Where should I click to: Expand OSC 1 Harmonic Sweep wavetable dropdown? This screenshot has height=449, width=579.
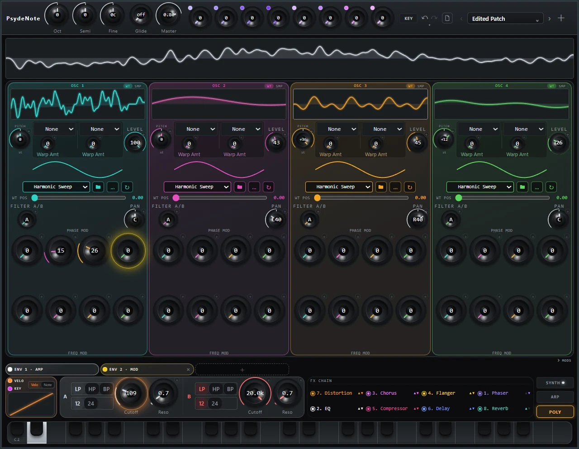click(x=57, y=187)
